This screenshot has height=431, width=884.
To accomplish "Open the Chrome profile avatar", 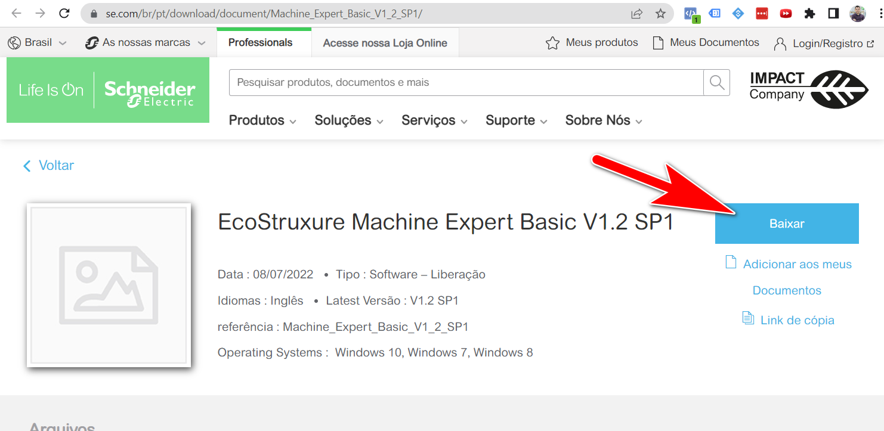I will (x=858, y=14).
